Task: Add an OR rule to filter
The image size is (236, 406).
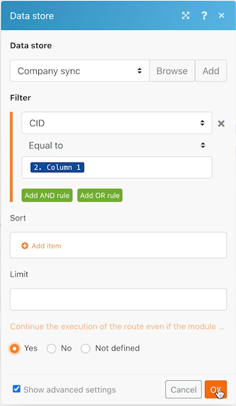Action: point(100,195)
